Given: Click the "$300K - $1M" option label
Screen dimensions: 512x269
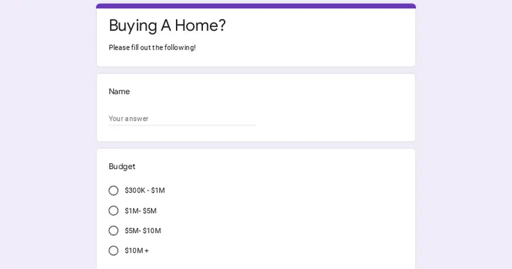Looking at the screenshot, I should pyautogui.click(x=145, y=190).
